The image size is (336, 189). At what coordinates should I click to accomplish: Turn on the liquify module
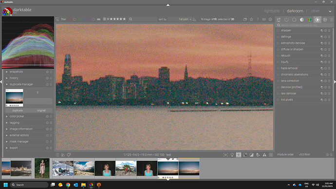[278, 62]
